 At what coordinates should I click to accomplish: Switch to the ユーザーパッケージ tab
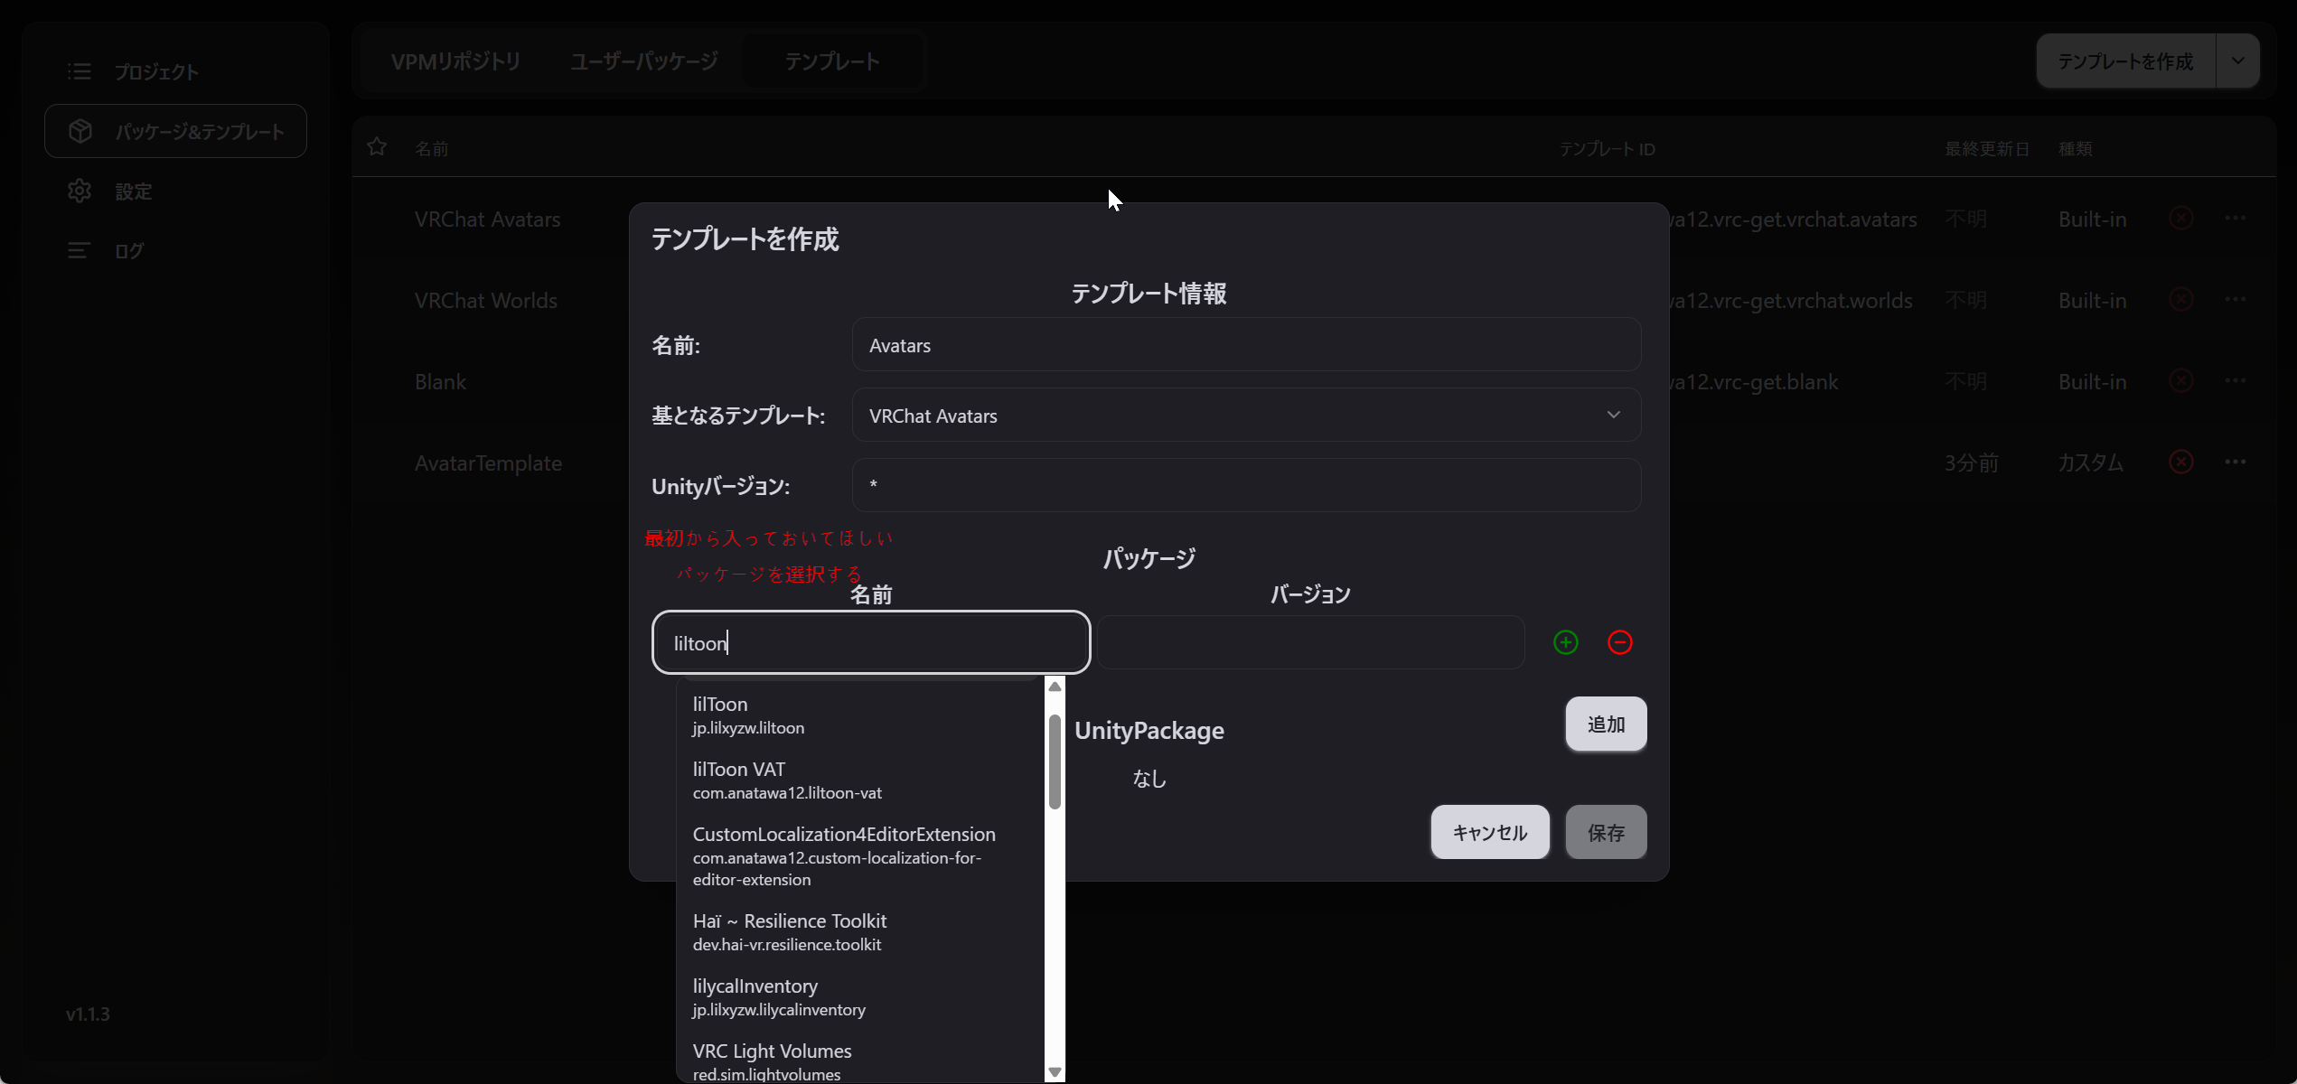(643, 61)
